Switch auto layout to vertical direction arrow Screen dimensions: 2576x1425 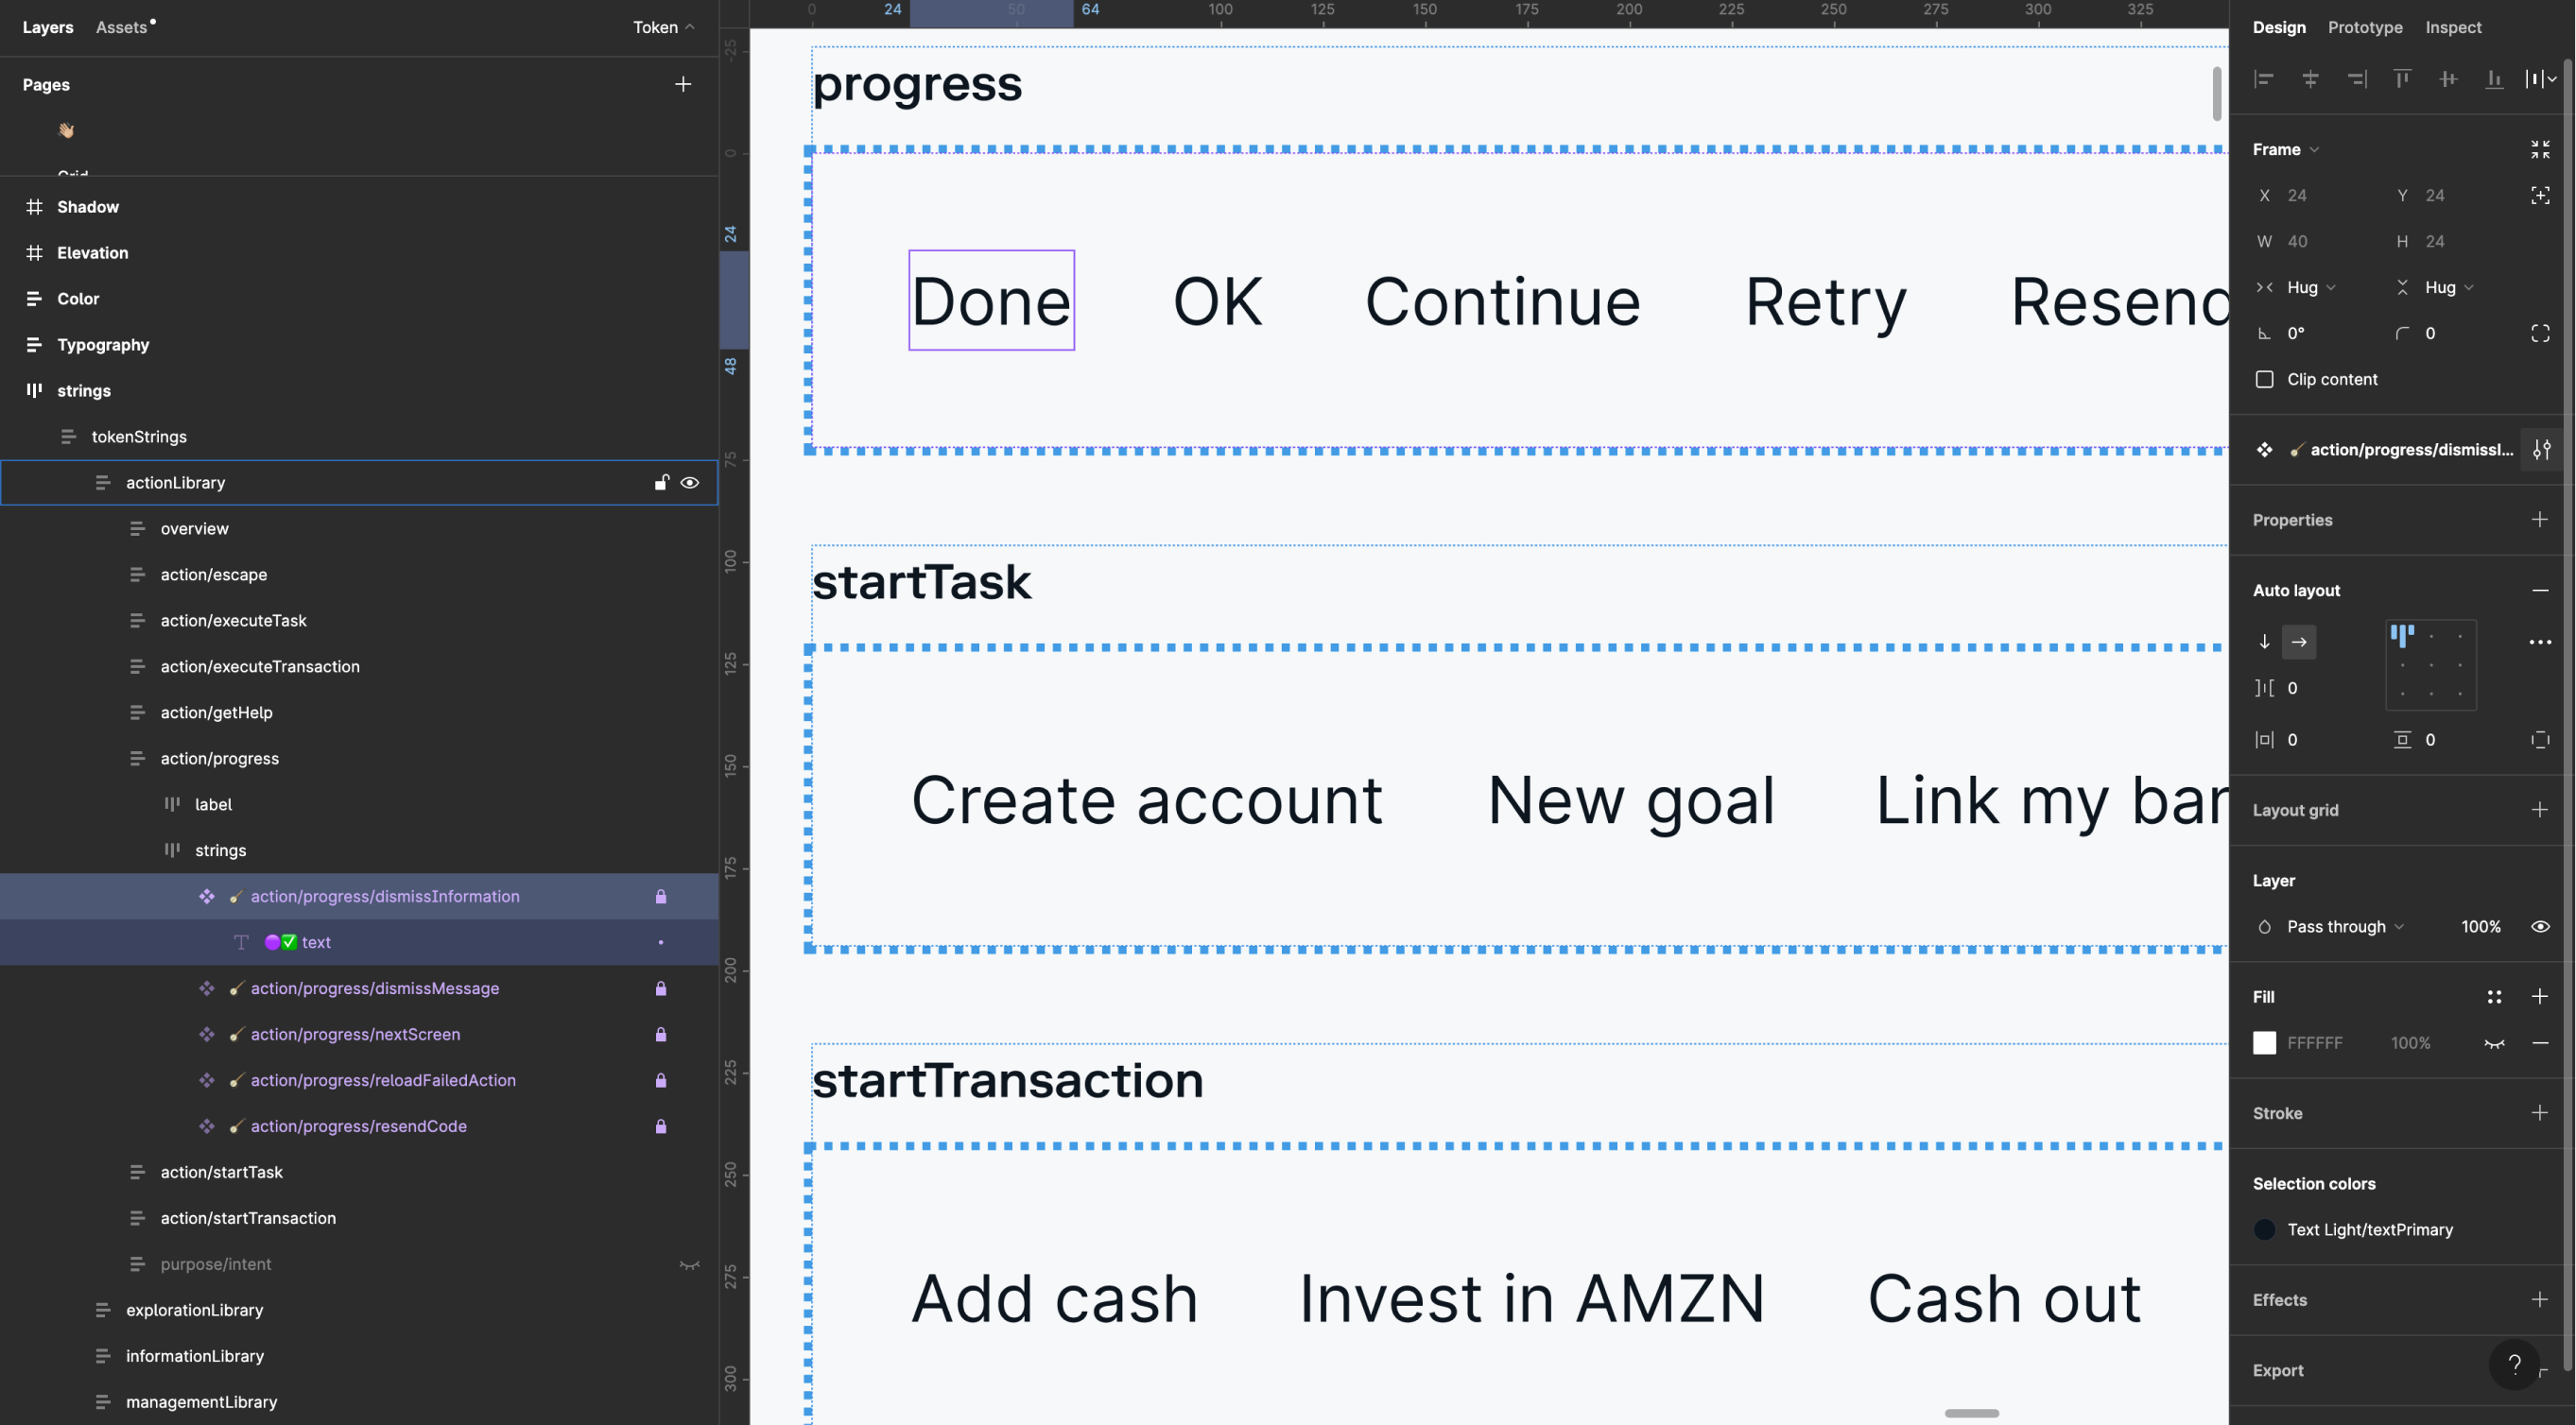(2265, 642)
